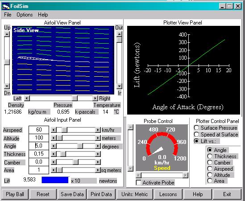Click the Area value field showing 1

point(39,170)
